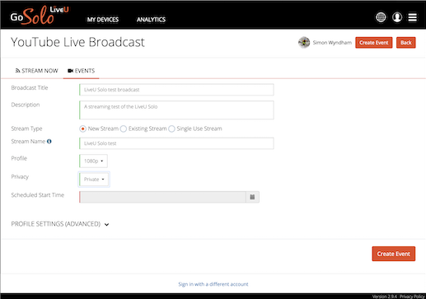Open the Profile 1080p dropdown
This screenshot has height=299, width=426.
[x=93, y=161]
